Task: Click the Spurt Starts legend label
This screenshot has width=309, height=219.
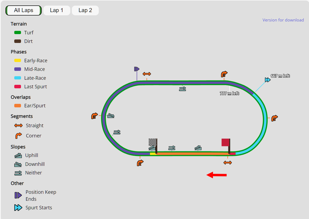Action: (x=39, y=208)
